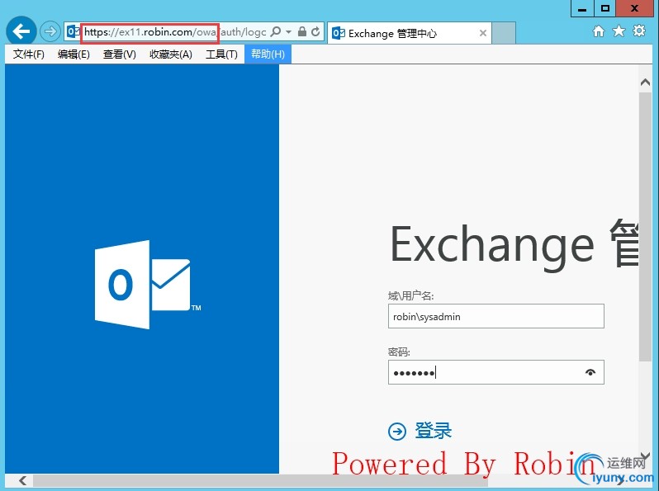Open the Tools gear icon
The height and width of the screenshot is (491, 659).
point(639,31)
